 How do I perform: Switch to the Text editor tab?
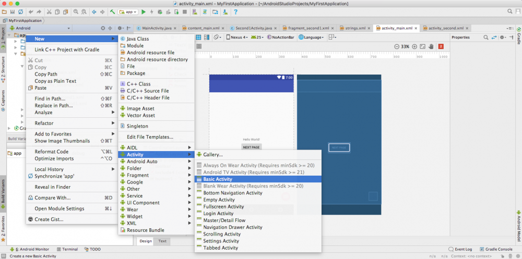click(x=162, y=241)
